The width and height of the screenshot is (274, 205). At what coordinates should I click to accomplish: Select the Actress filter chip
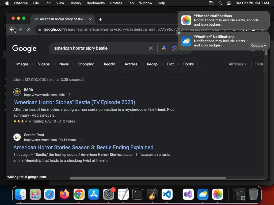(x=131, y=64)
